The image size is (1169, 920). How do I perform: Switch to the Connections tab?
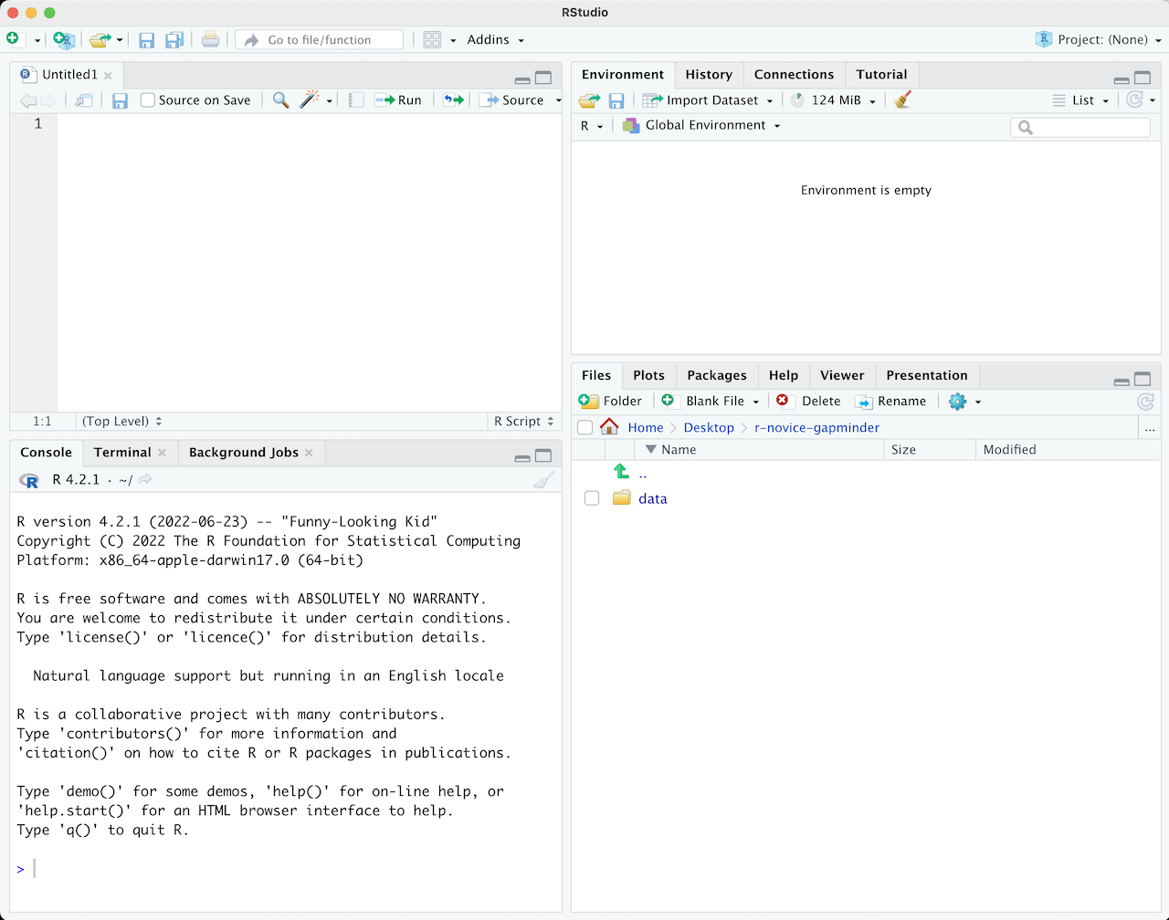794,75
